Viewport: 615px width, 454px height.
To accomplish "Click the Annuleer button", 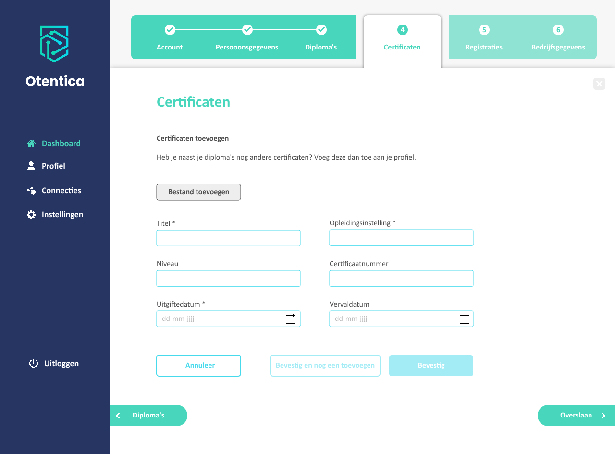I will point(198,366).
